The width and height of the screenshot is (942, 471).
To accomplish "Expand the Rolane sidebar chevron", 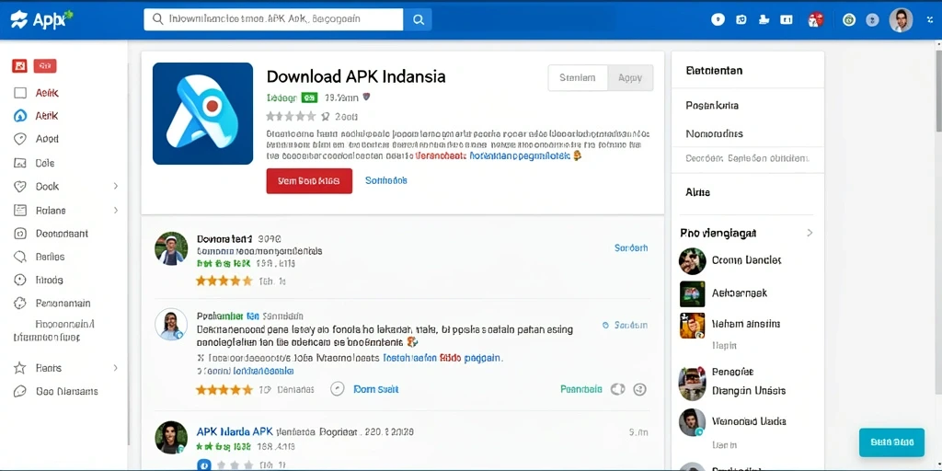I will point(115,211).
